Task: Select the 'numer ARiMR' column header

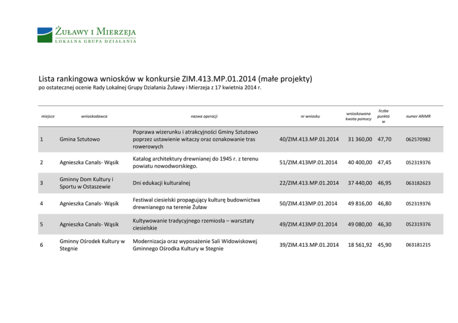Action: [x=421, y=115]
